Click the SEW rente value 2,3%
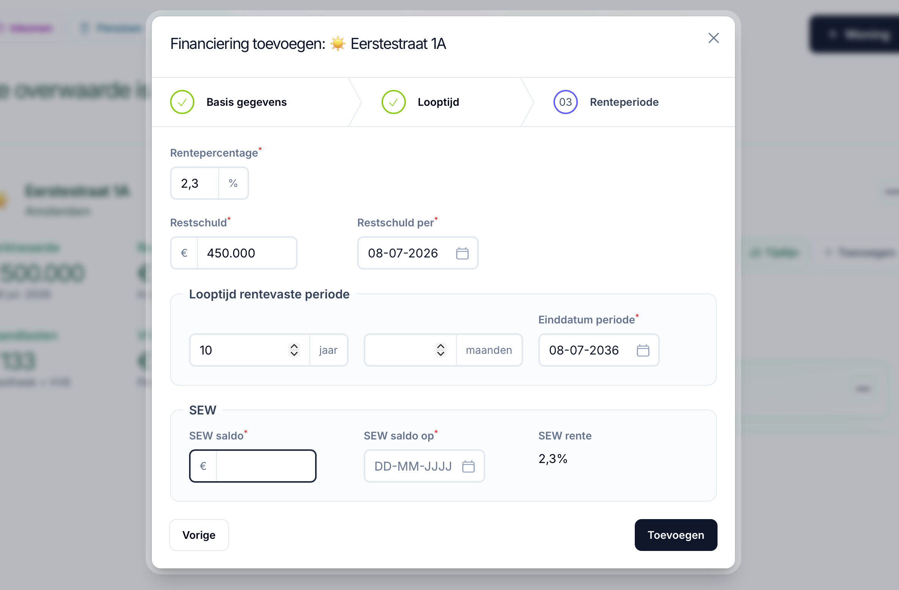The image size is (899, 590). 553,459
